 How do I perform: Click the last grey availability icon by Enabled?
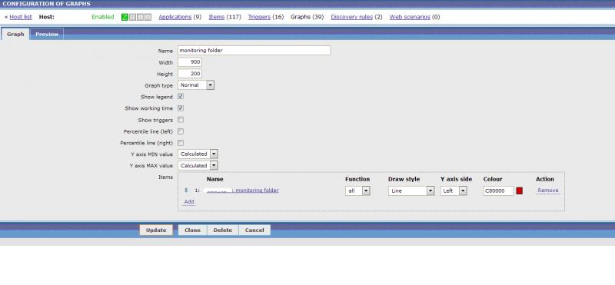coord(148,17)
